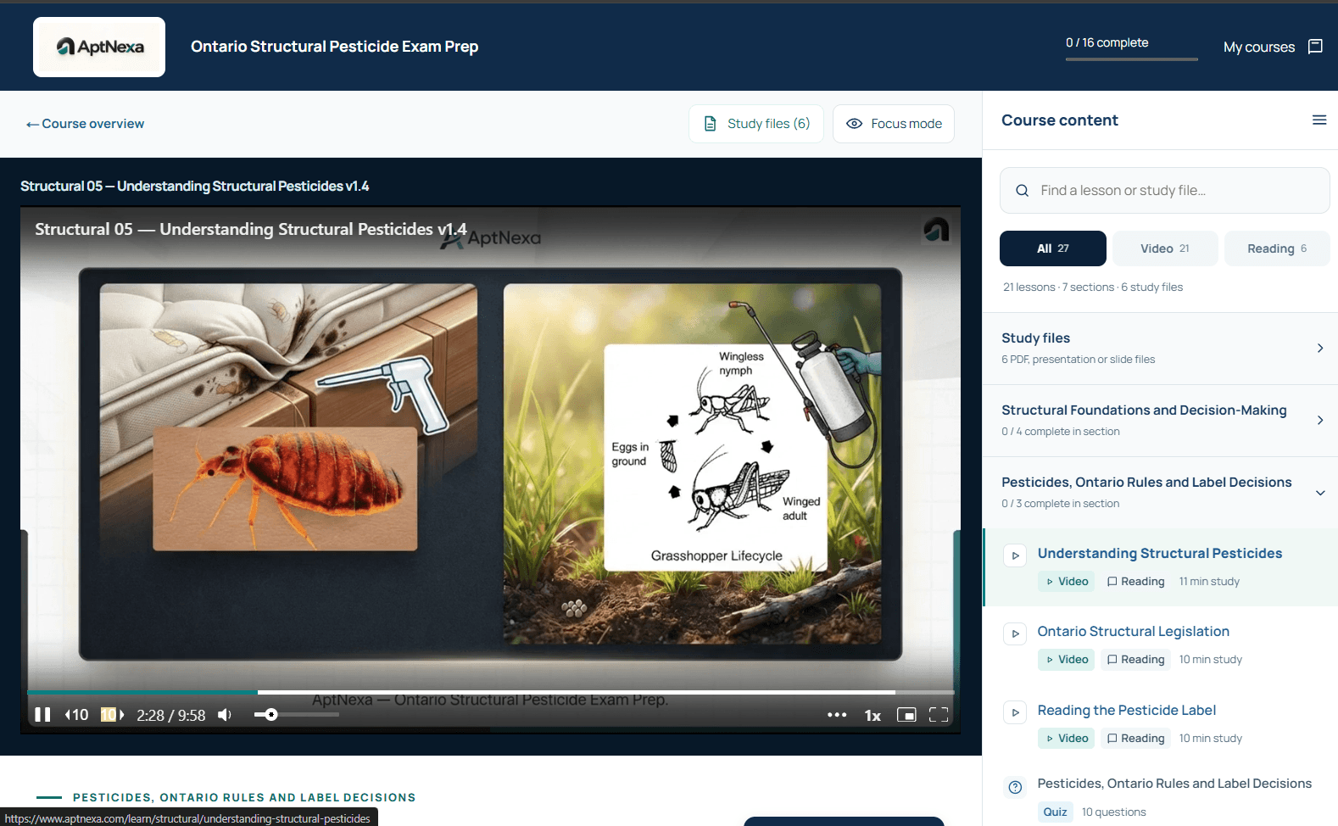
Task: Expand the Study files section
Action: point(1160,349)
